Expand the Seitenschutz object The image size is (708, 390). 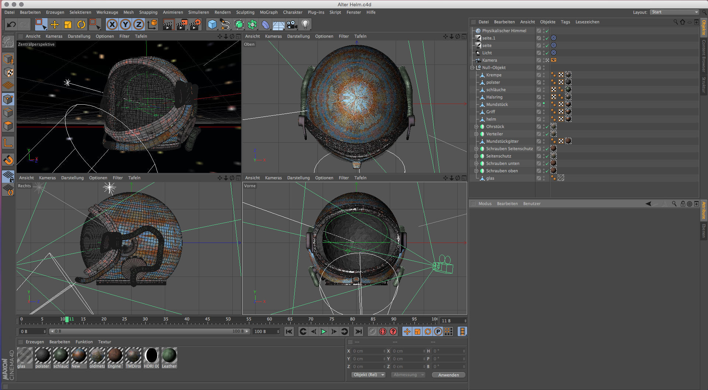tap(476, 156)
